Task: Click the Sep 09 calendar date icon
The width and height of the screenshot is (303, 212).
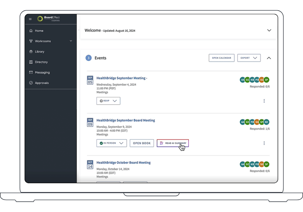Action: (90, 122)
